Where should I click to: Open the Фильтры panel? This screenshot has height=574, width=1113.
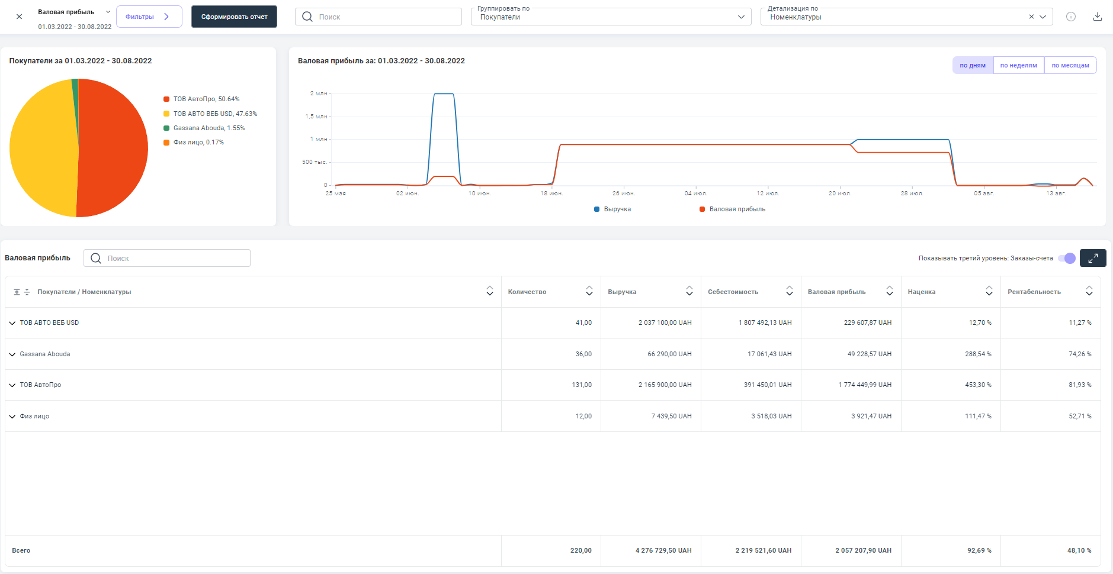tap(149, 17)
